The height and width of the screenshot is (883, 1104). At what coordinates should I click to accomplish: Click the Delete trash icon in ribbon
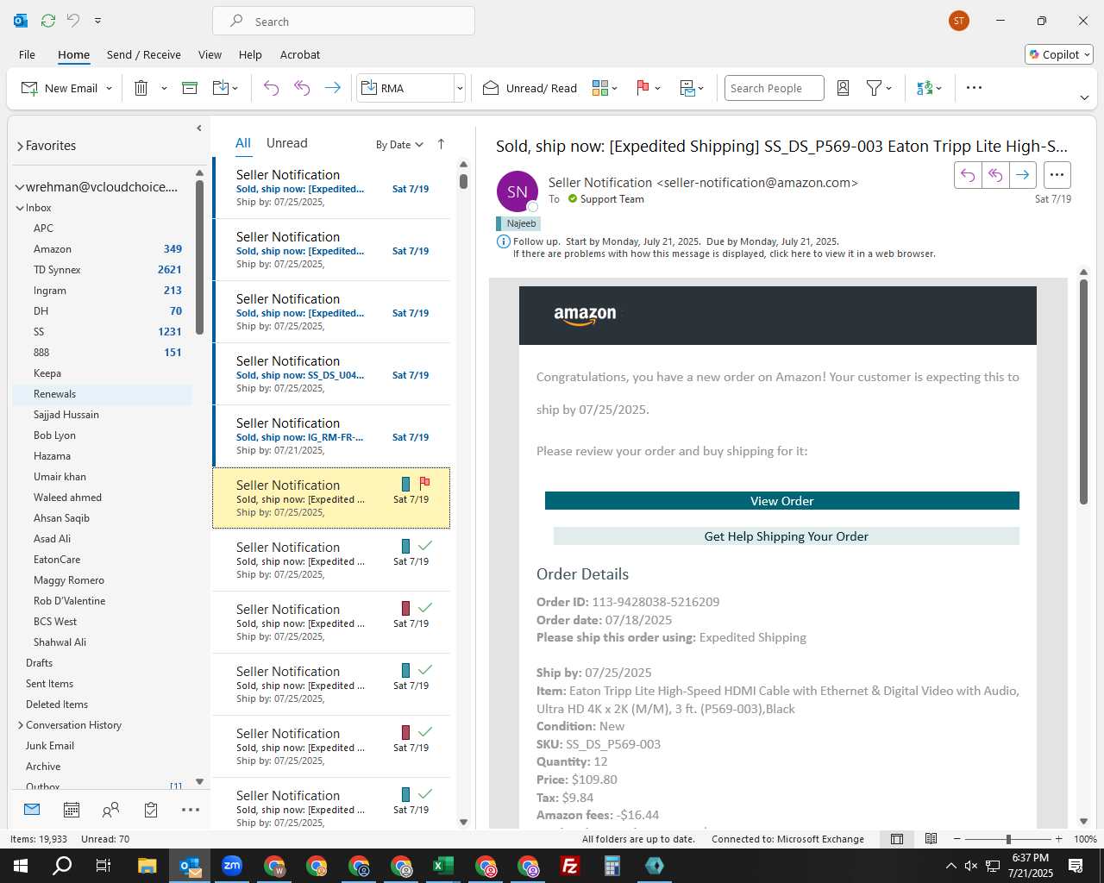[141, 88]
